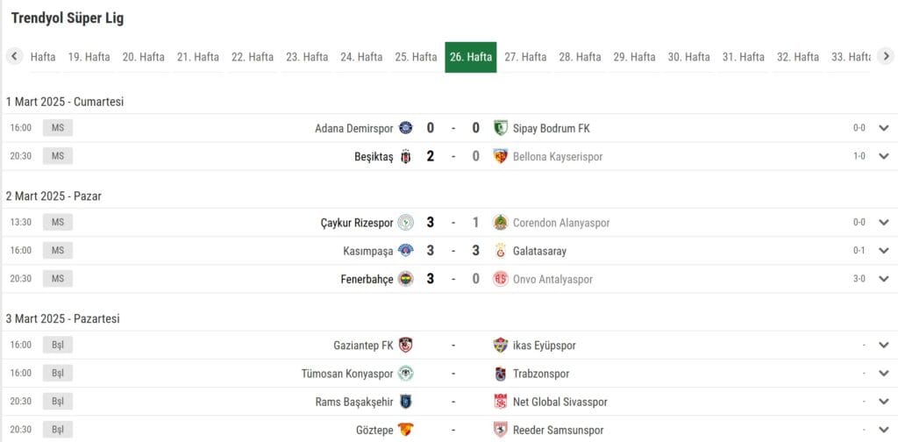Click the Trabzonspor crest icon

point(501,374)
